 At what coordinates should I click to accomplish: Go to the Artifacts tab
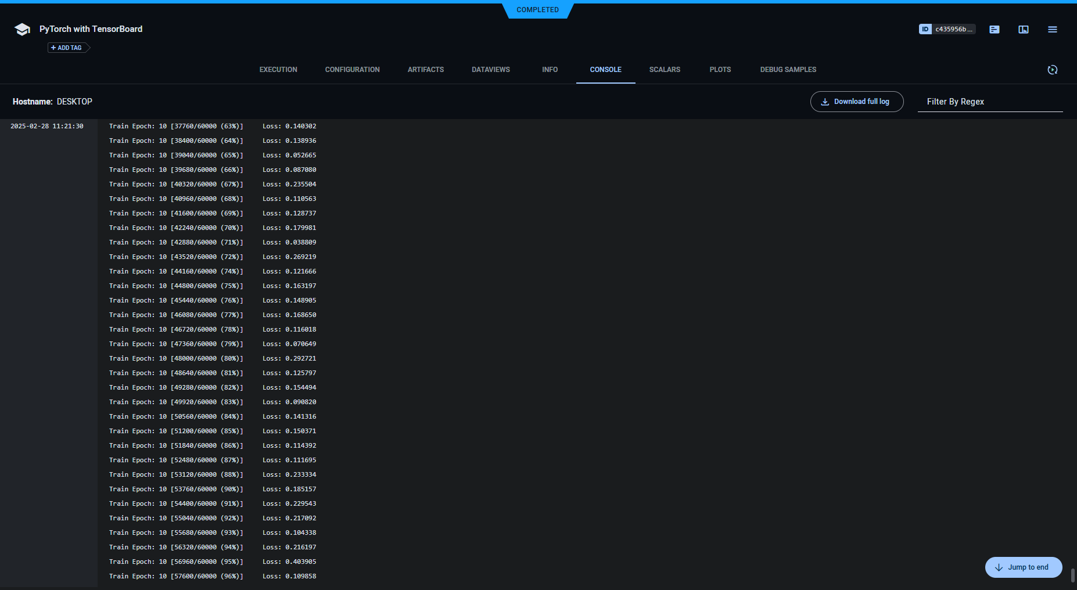tap(425, 70)
